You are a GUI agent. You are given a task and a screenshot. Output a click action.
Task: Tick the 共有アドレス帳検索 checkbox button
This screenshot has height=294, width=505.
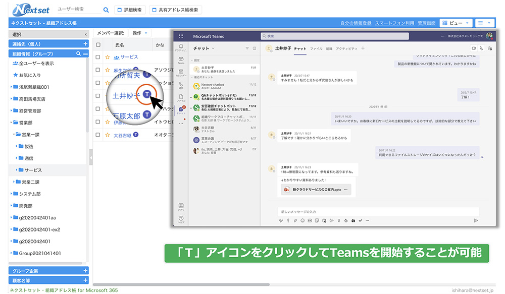(176, 10)
